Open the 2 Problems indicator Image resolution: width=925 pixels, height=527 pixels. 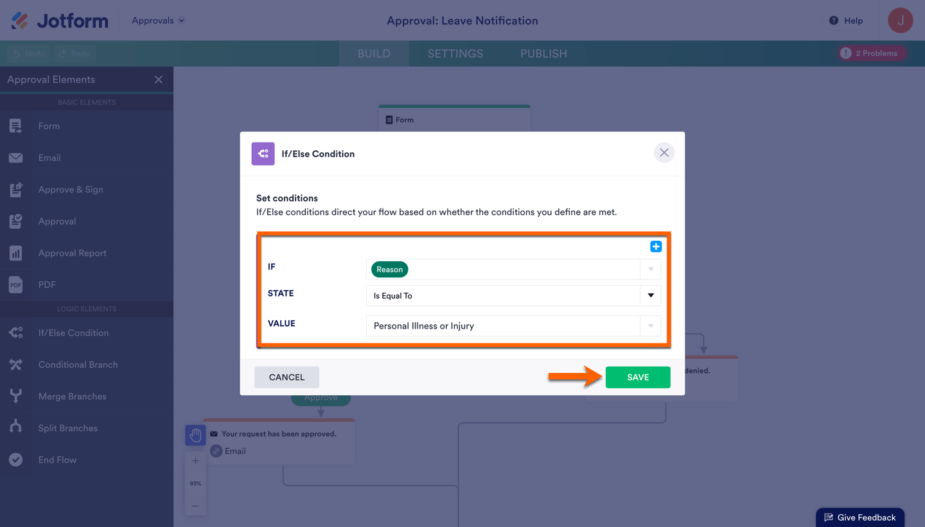870,53
